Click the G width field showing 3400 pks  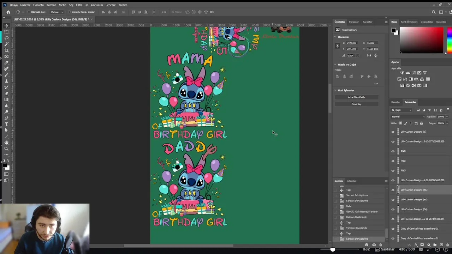click(x=352, y=43)
